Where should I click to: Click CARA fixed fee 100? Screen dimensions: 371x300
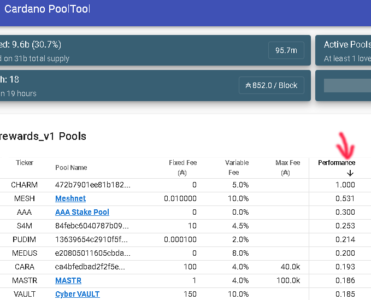(190, 267)
